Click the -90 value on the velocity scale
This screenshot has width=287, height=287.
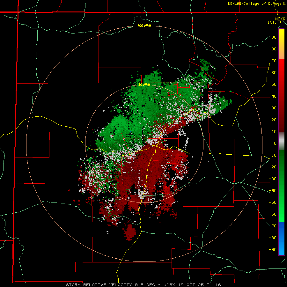tap(273, 250)
